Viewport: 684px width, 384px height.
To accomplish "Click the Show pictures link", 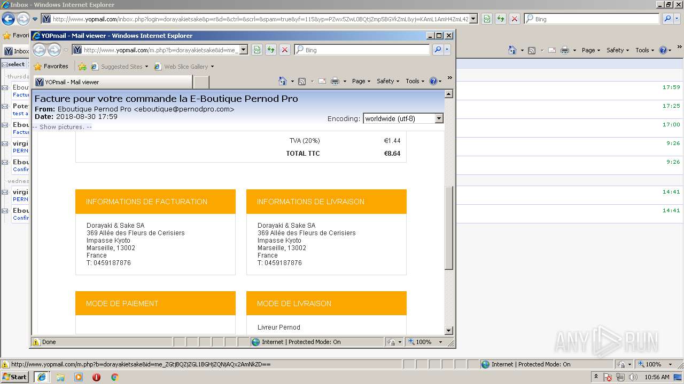I will 62,127.
